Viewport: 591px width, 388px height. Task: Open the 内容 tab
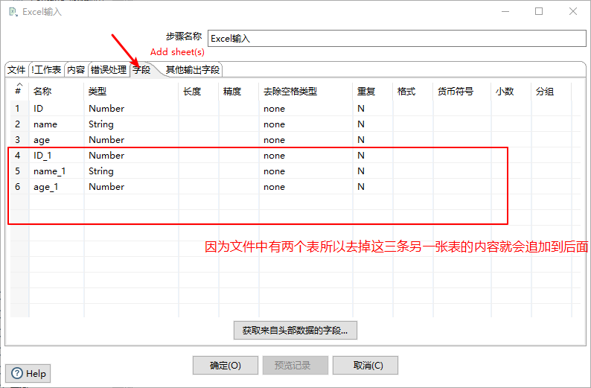[x=76, y=70]
